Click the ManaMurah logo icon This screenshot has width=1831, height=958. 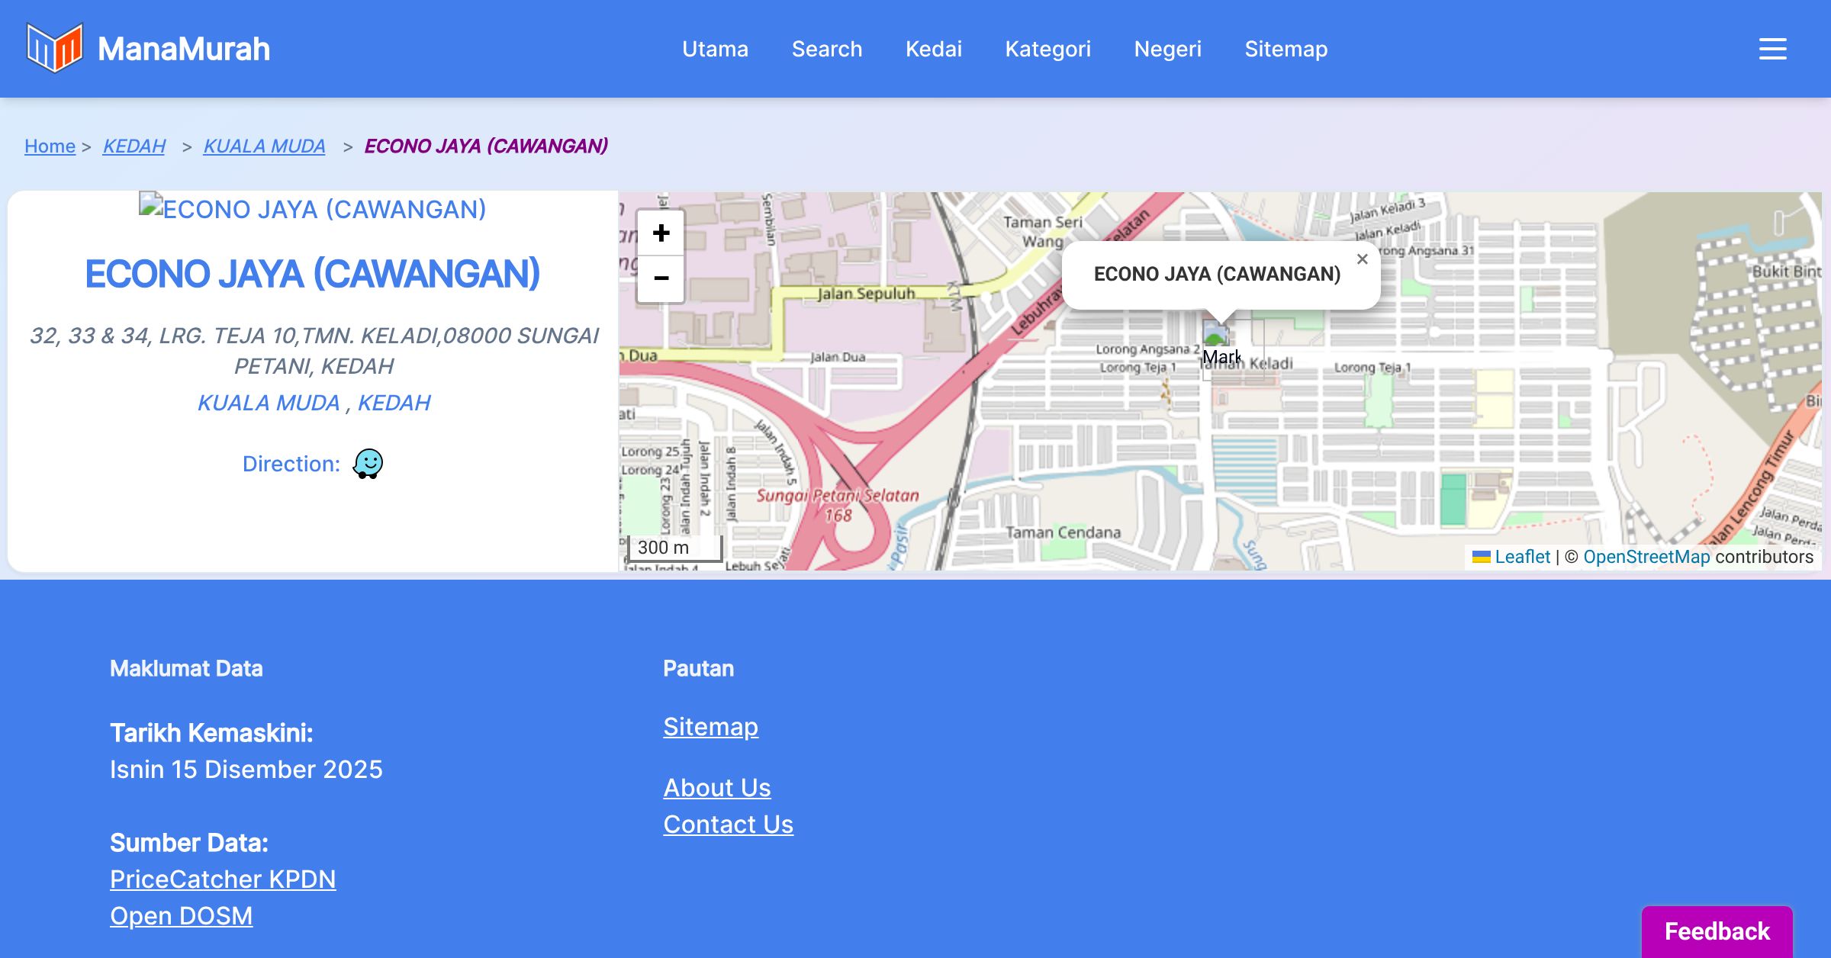(x=54, y=48)
